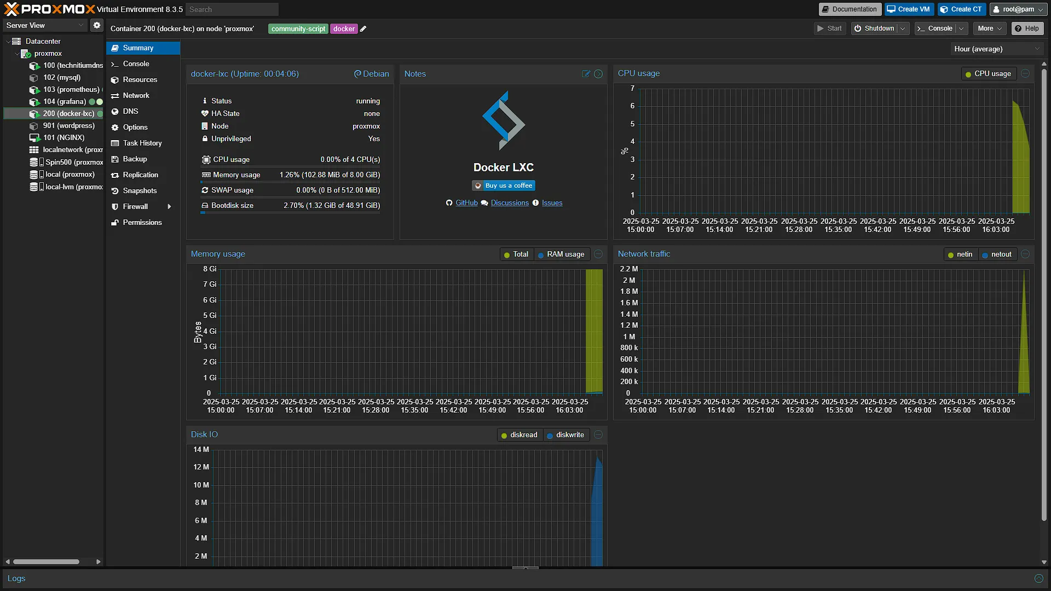Open Task History in side menu
1051x591 pixels.
click(143, 143)
